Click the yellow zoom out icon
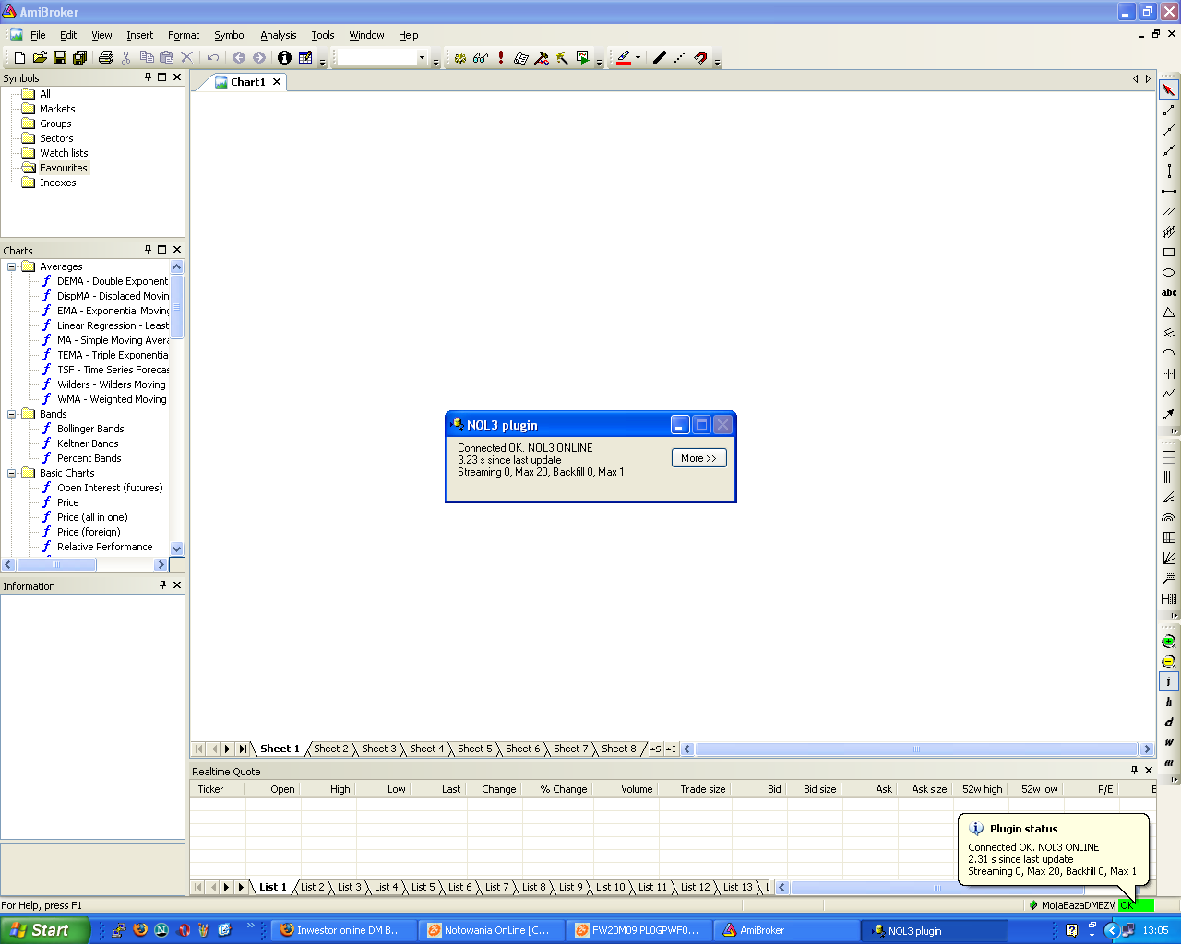This screenshot has height=944, width=1181. (x=1169, y=661)
